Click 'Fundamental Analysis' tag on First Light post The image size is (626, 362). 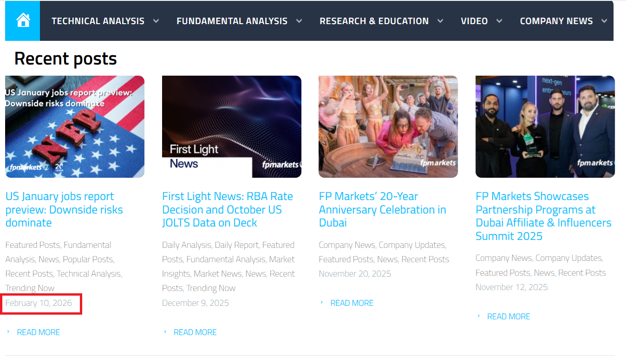click(226, 259)
